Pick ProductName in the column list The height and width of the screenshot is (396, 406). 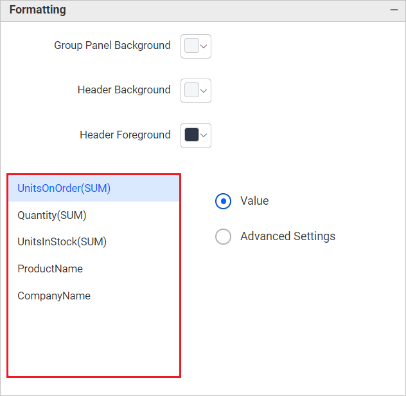pos(50,269)
